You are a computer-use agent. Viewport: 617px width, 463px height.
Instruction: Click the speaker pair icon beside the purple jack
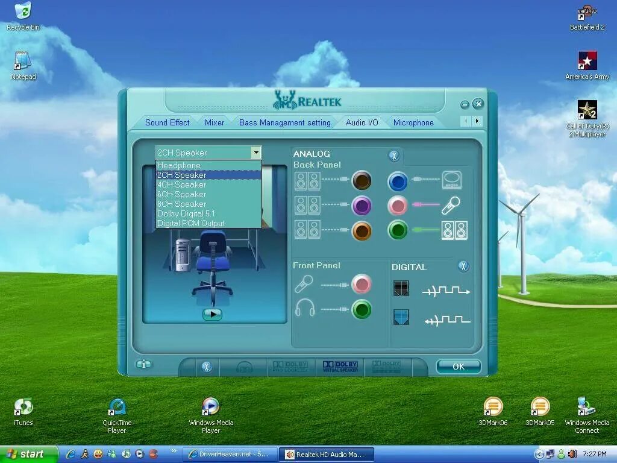point(307,206)
